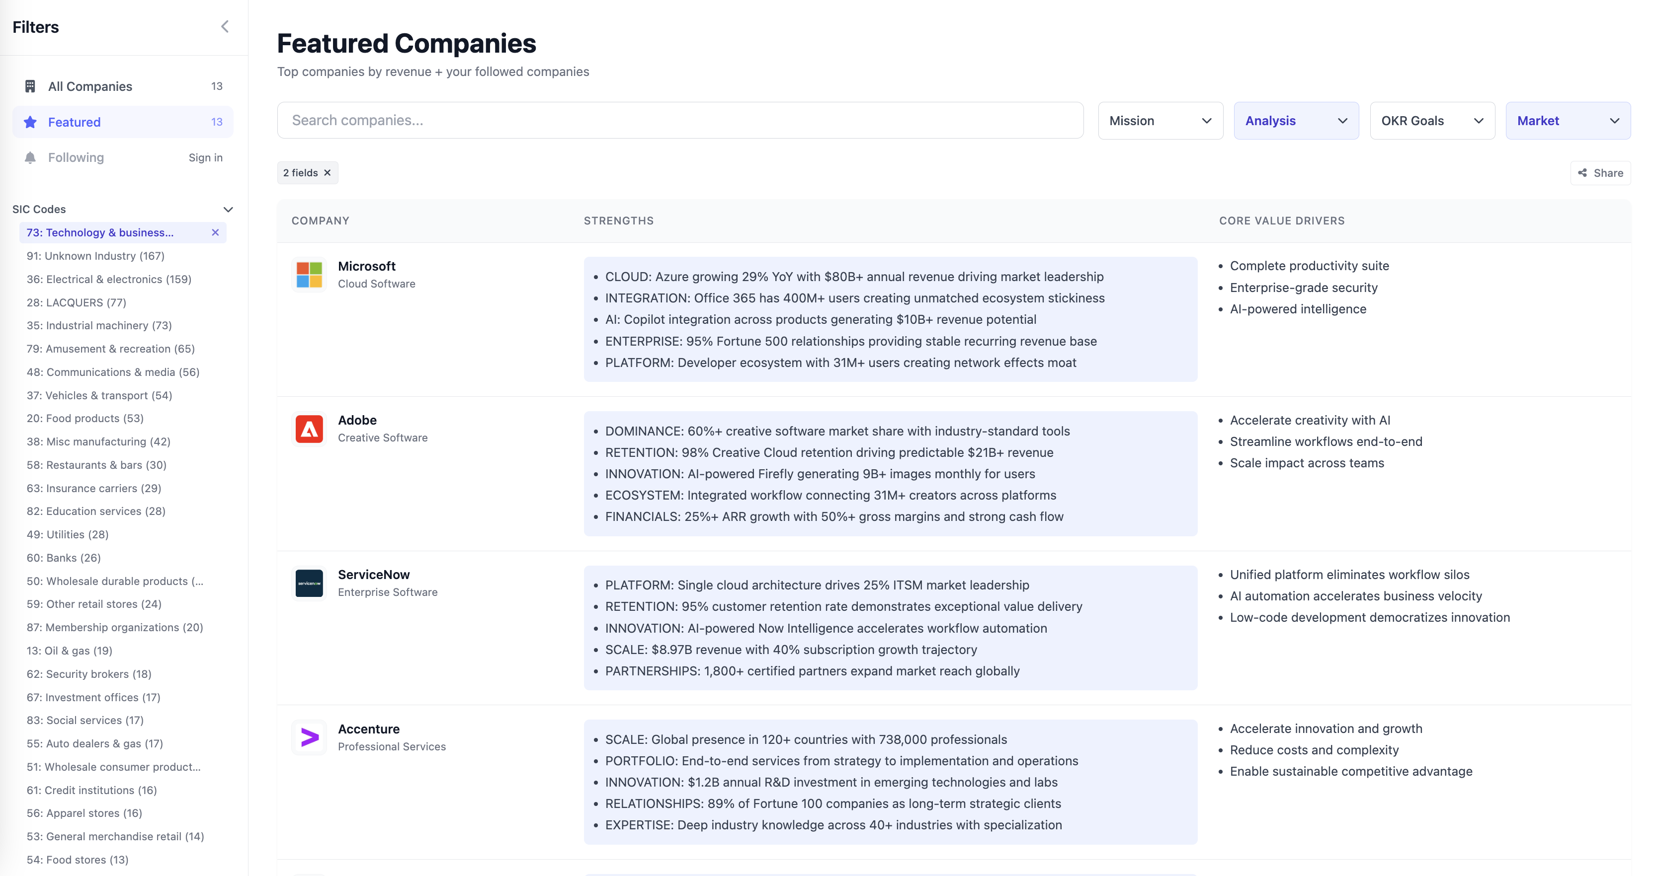Toggle the 36: Electrical & electronics filter
Image resolution: width=1658 pixels, height=876 pixels.
(x=109, y=279)
